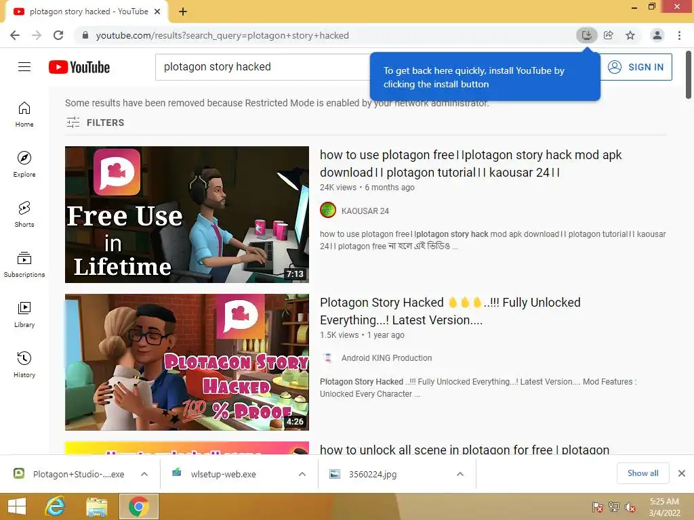The height and width of the screenshot is (520, 694).
Task: Open the Chrome profile avatar
Action: click(657, 35)
